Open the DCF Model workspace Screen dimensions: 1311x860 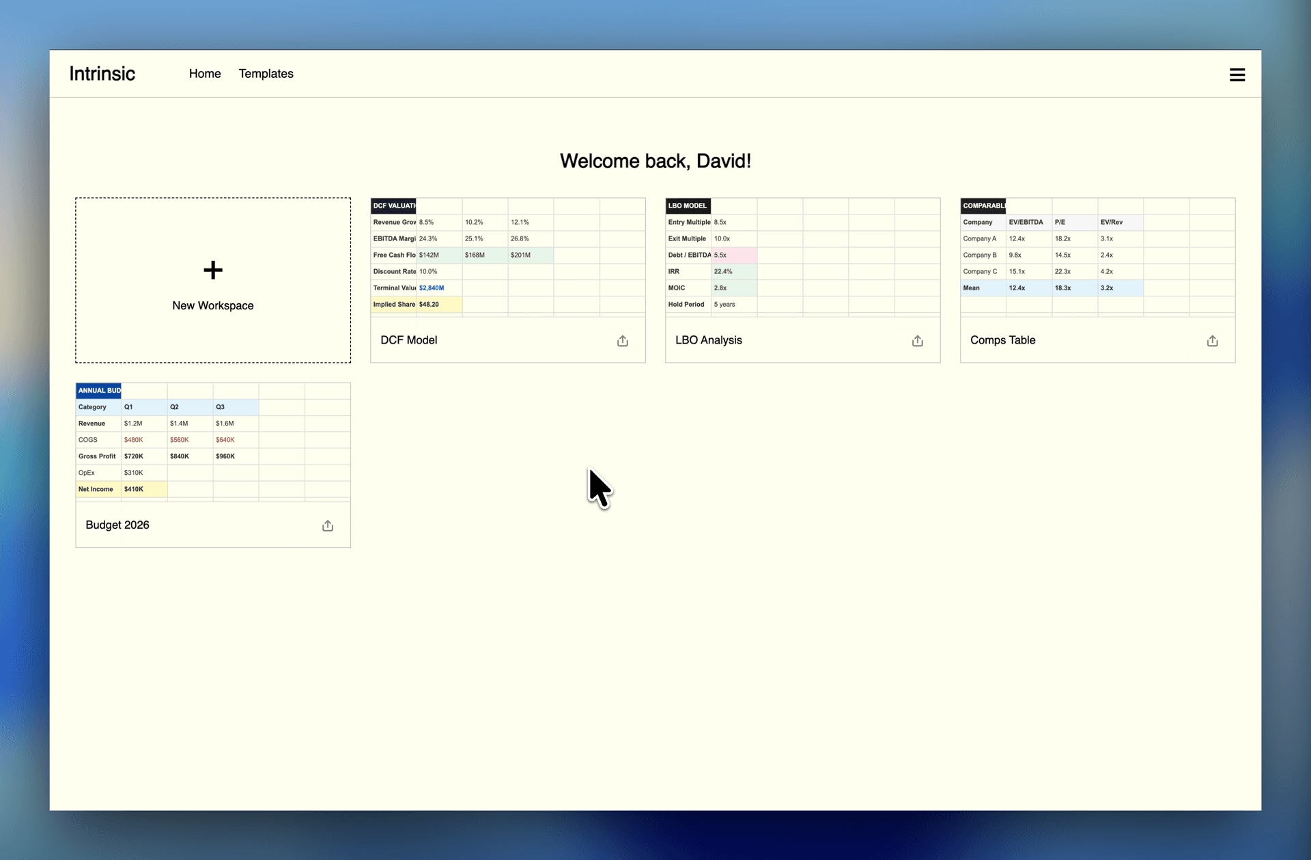[x=408, y=339]
